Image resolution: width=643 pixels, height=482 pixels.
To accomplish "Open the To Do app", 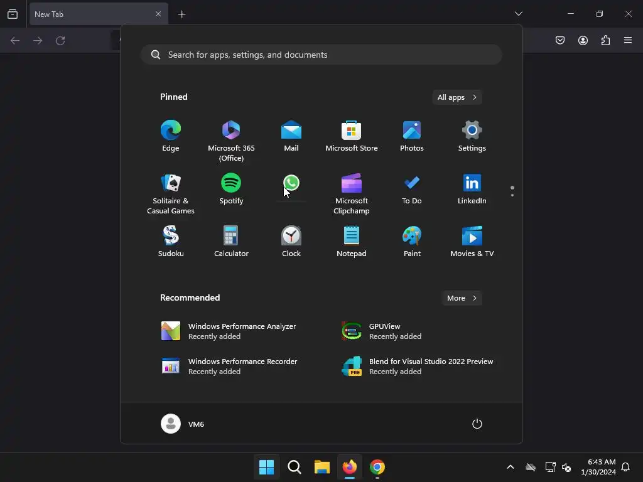I will 412,190.
